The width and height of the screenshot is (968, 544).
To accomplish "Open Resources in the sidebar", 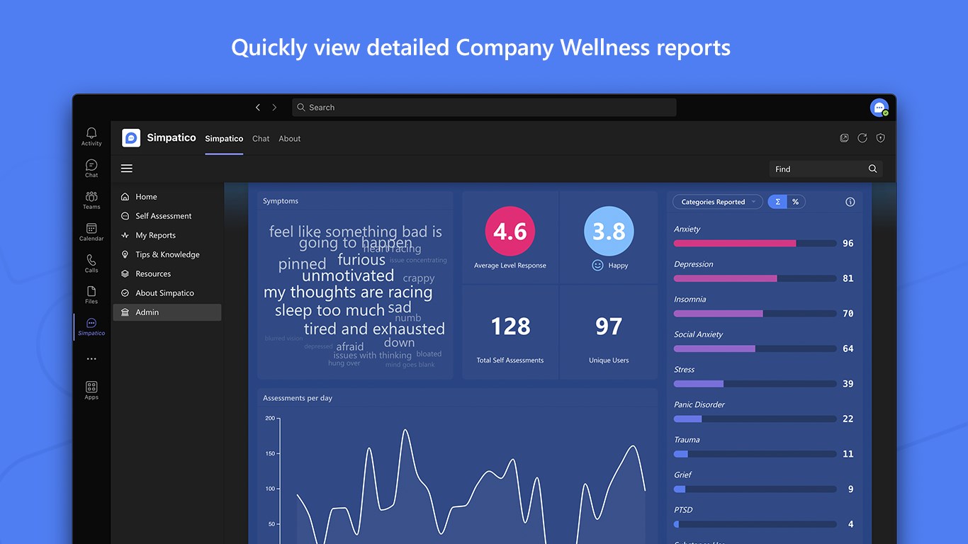I will pos(167,273).
